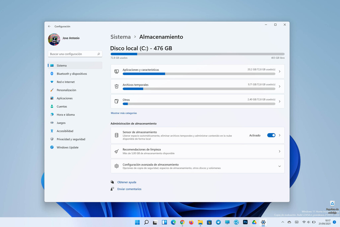Open the volume icon in system tray
The image size is (340, 227).
pos(308,222)
